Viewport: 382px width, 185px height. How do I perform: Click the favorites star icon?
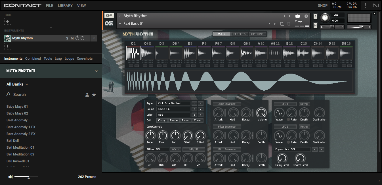pyautogui.click(x=94, y=95)
